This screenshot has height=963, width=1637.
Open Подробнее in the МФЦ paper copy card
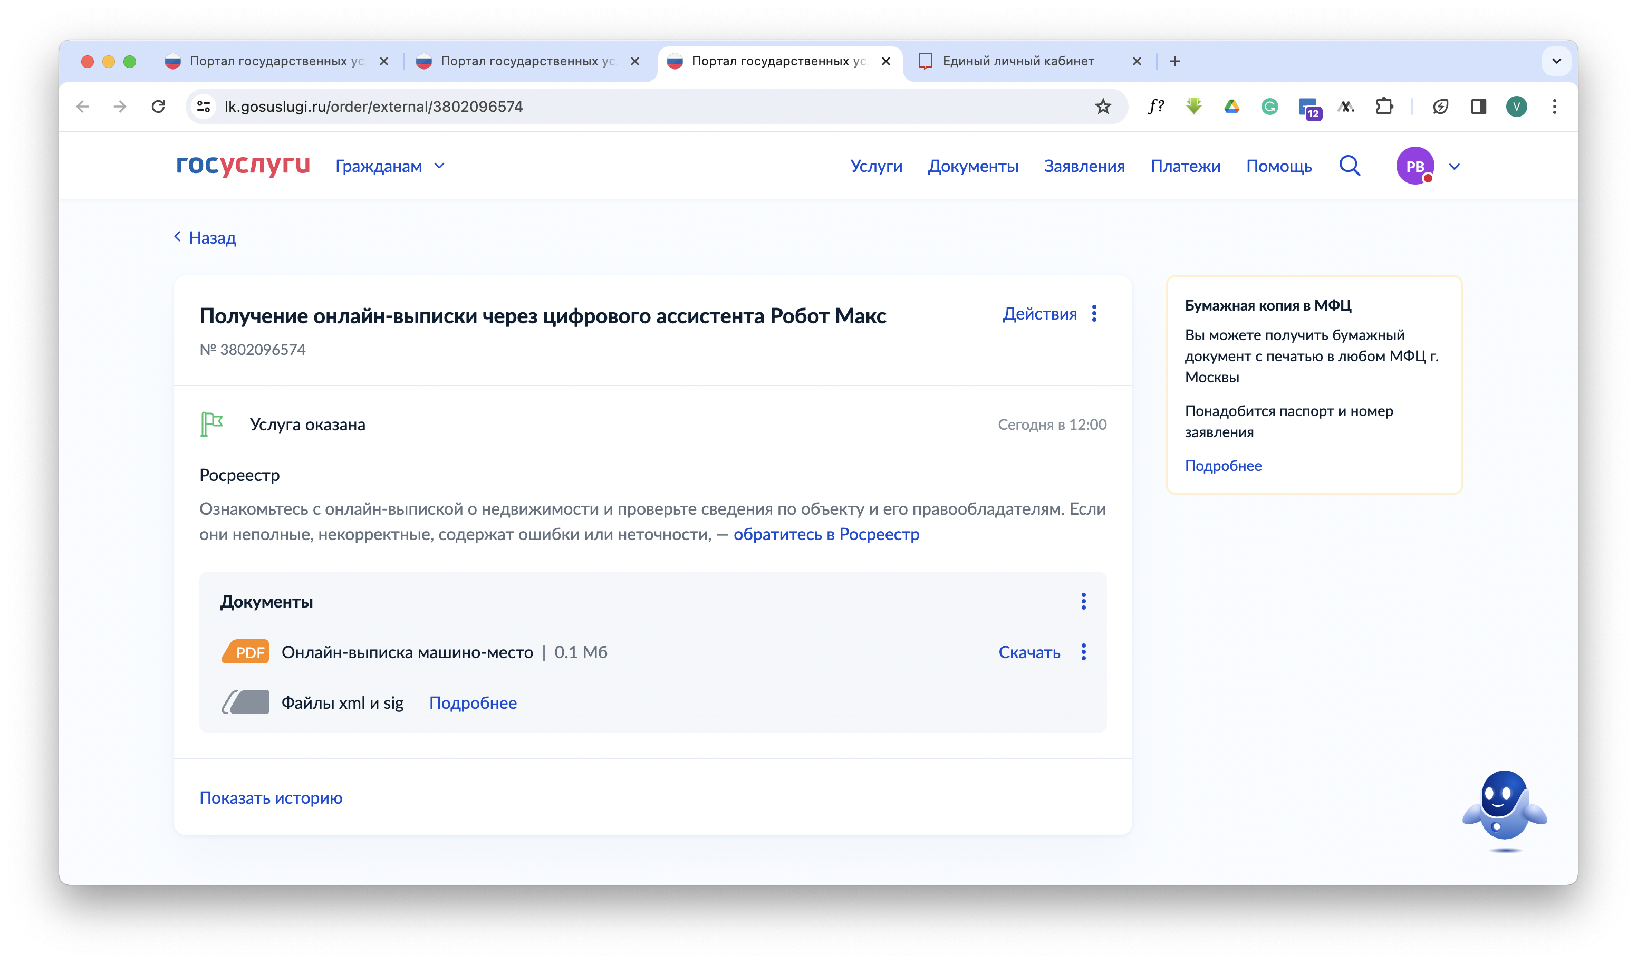(1223, 466)
